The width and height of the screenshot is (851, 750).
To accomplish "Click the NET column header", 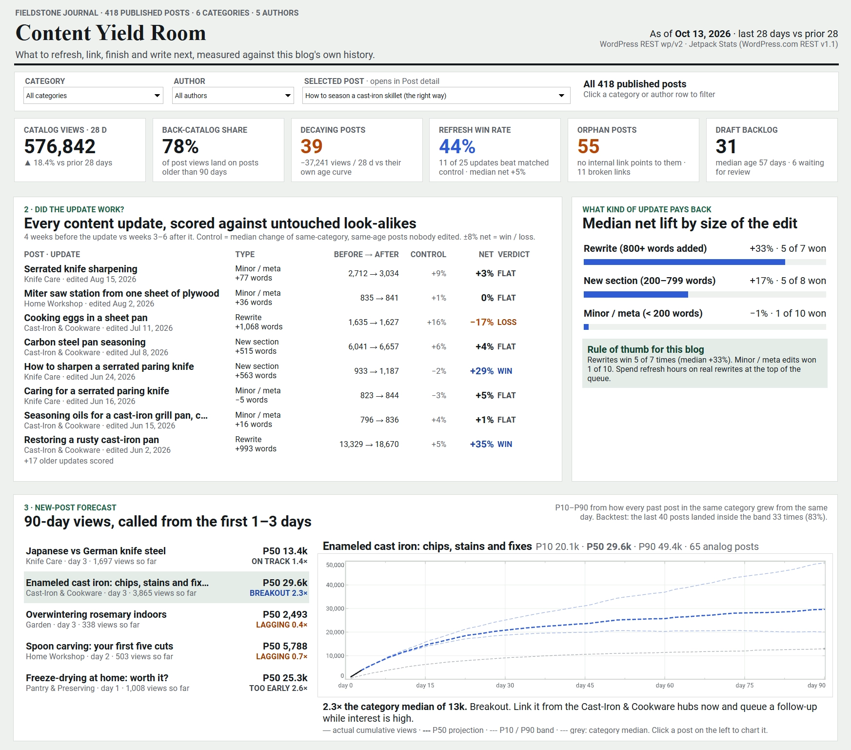I will click(x=486, y=255).
